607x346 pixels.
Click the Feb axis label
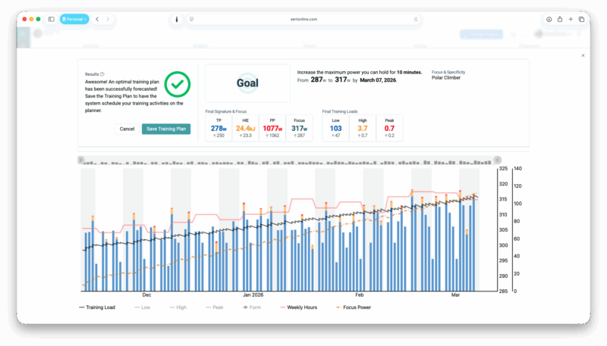359,295
